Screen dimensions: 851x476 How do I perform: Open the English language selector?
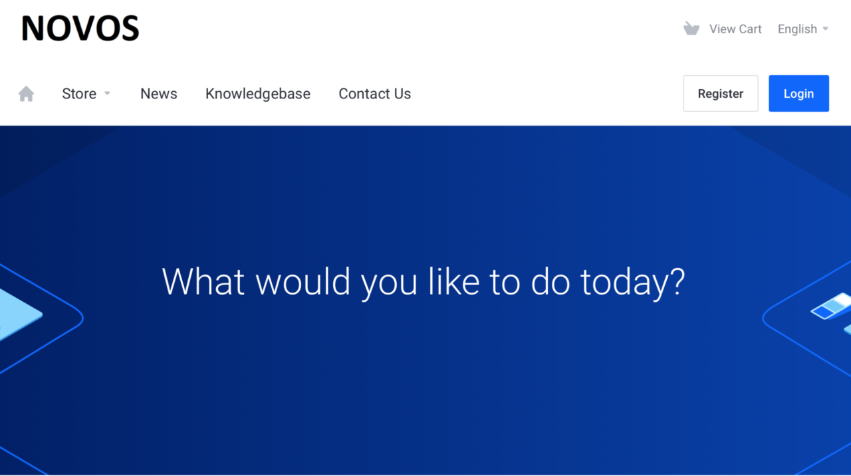797,29
